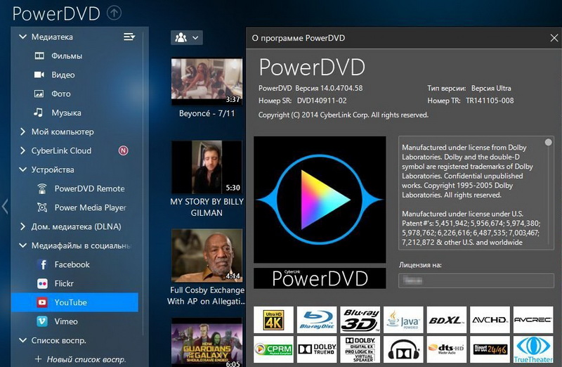Image resolution: width=562 pixels, height=367 pixels.
Task: Close the О программе PowerDVD dialog
Action: click(x=554, y=38)
